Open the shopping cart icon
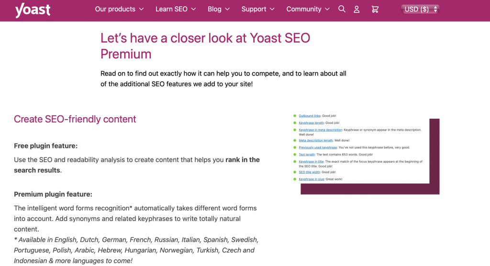 (x=375, y=9)
